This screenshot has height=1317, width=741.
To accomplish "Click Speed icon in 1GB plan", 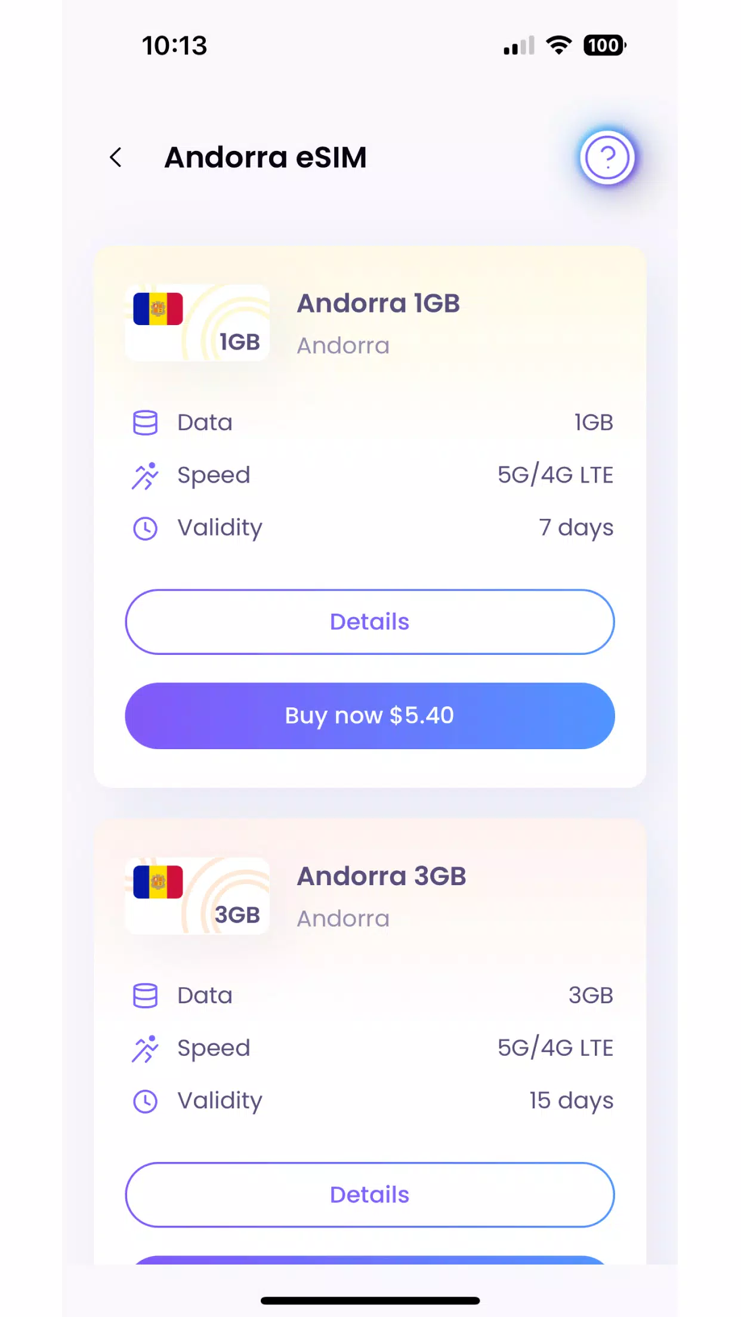I will 145,475.
